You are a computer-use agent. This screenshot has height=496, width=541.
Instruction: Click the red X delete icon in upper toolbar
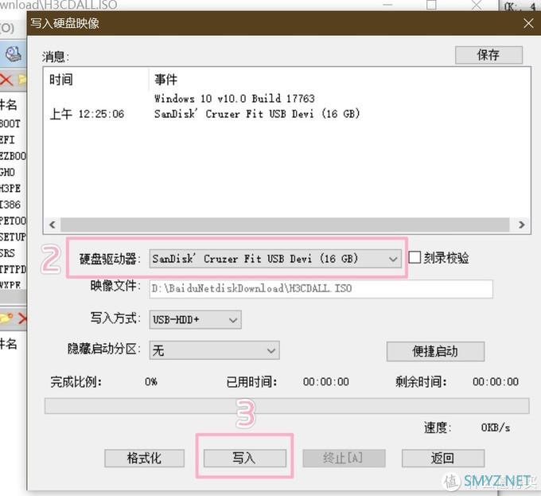point(6,80)
